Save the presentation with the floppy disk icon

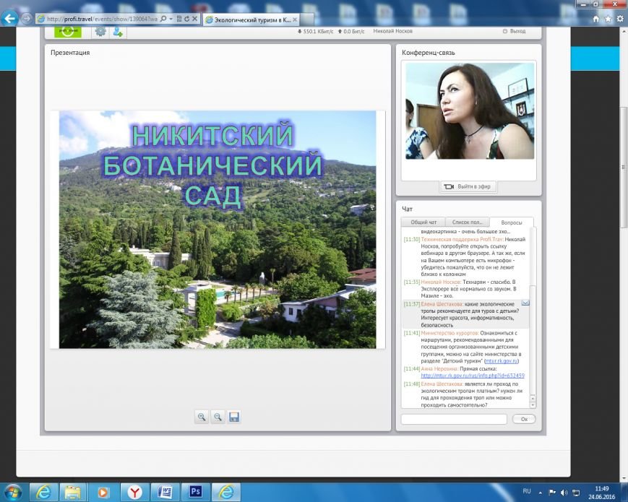coord(234,417)
